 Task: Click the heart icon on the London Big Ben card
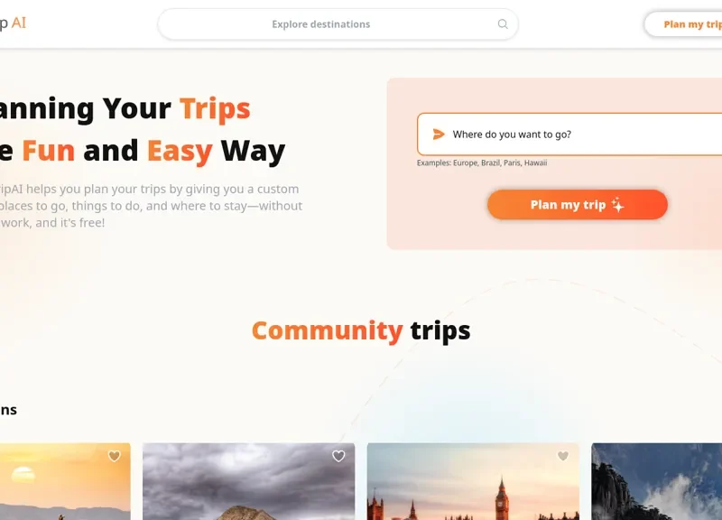[562, 457]
